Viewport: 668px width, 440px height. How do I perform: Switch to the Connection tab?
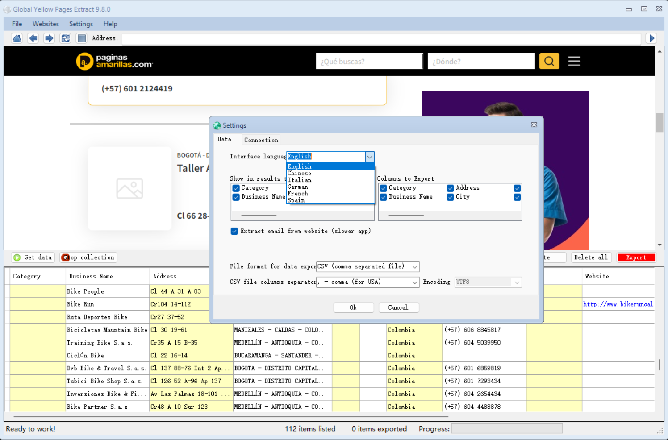click(x=261, y=140)
